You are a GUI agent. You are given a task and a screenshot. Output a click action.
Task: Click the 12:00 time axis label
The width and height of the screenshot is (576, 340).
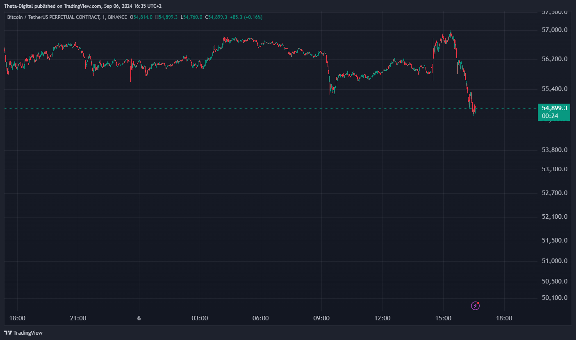[x=382, y=318]
